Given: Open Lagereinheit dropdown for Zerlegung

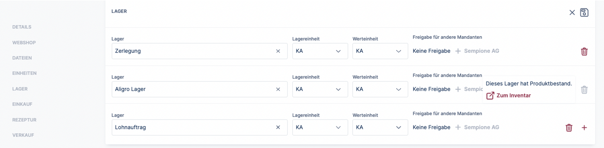Looking at the screenshot, I should 320,51.
